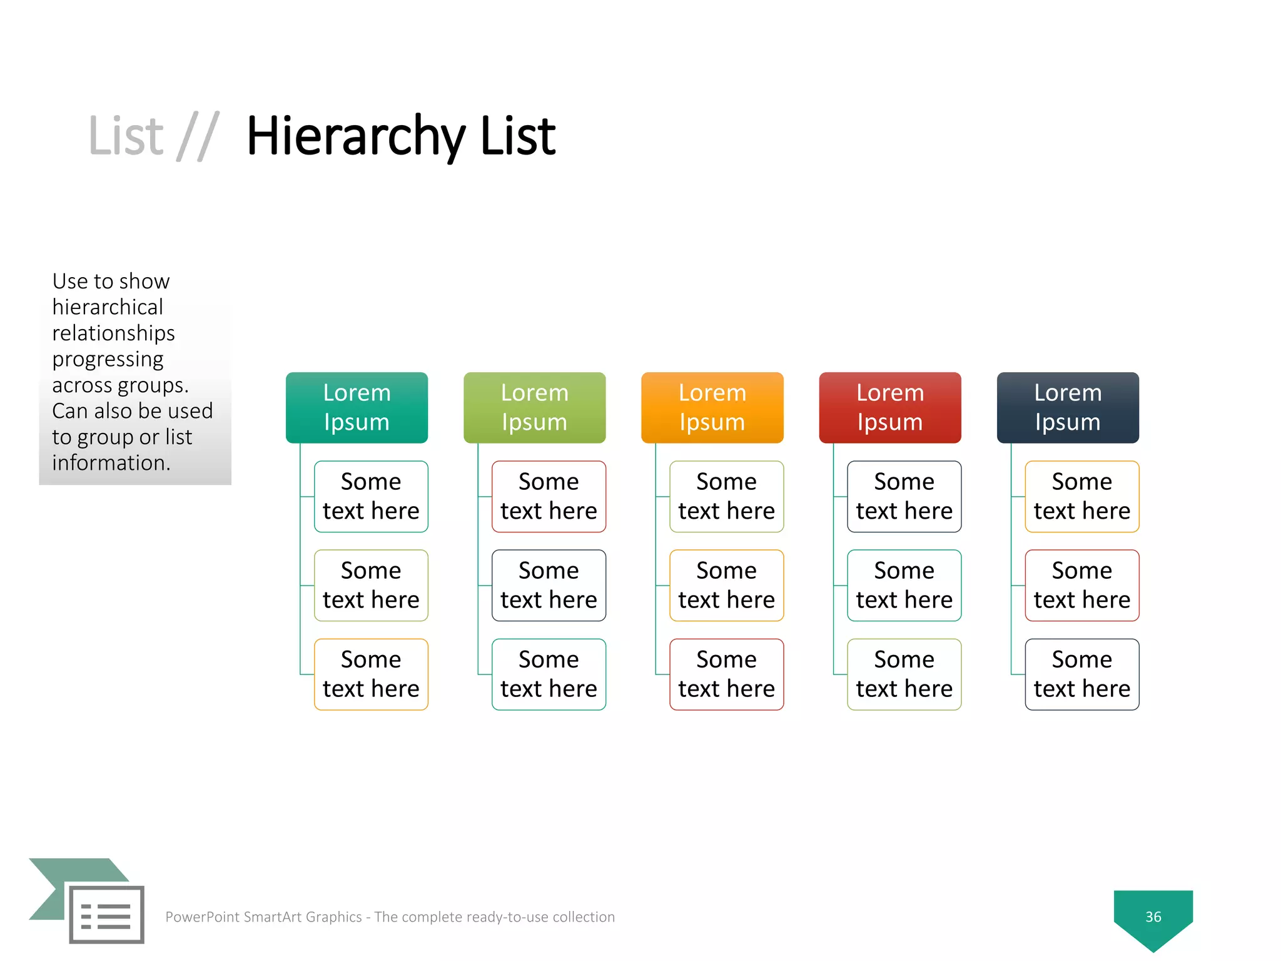Select the orange Lorem Ipsum header box
Screen dimensions: 1281x961
click(712, 407)
